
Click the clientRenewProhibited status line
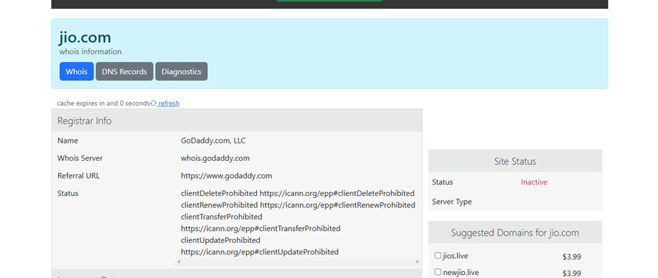point(298,205)
